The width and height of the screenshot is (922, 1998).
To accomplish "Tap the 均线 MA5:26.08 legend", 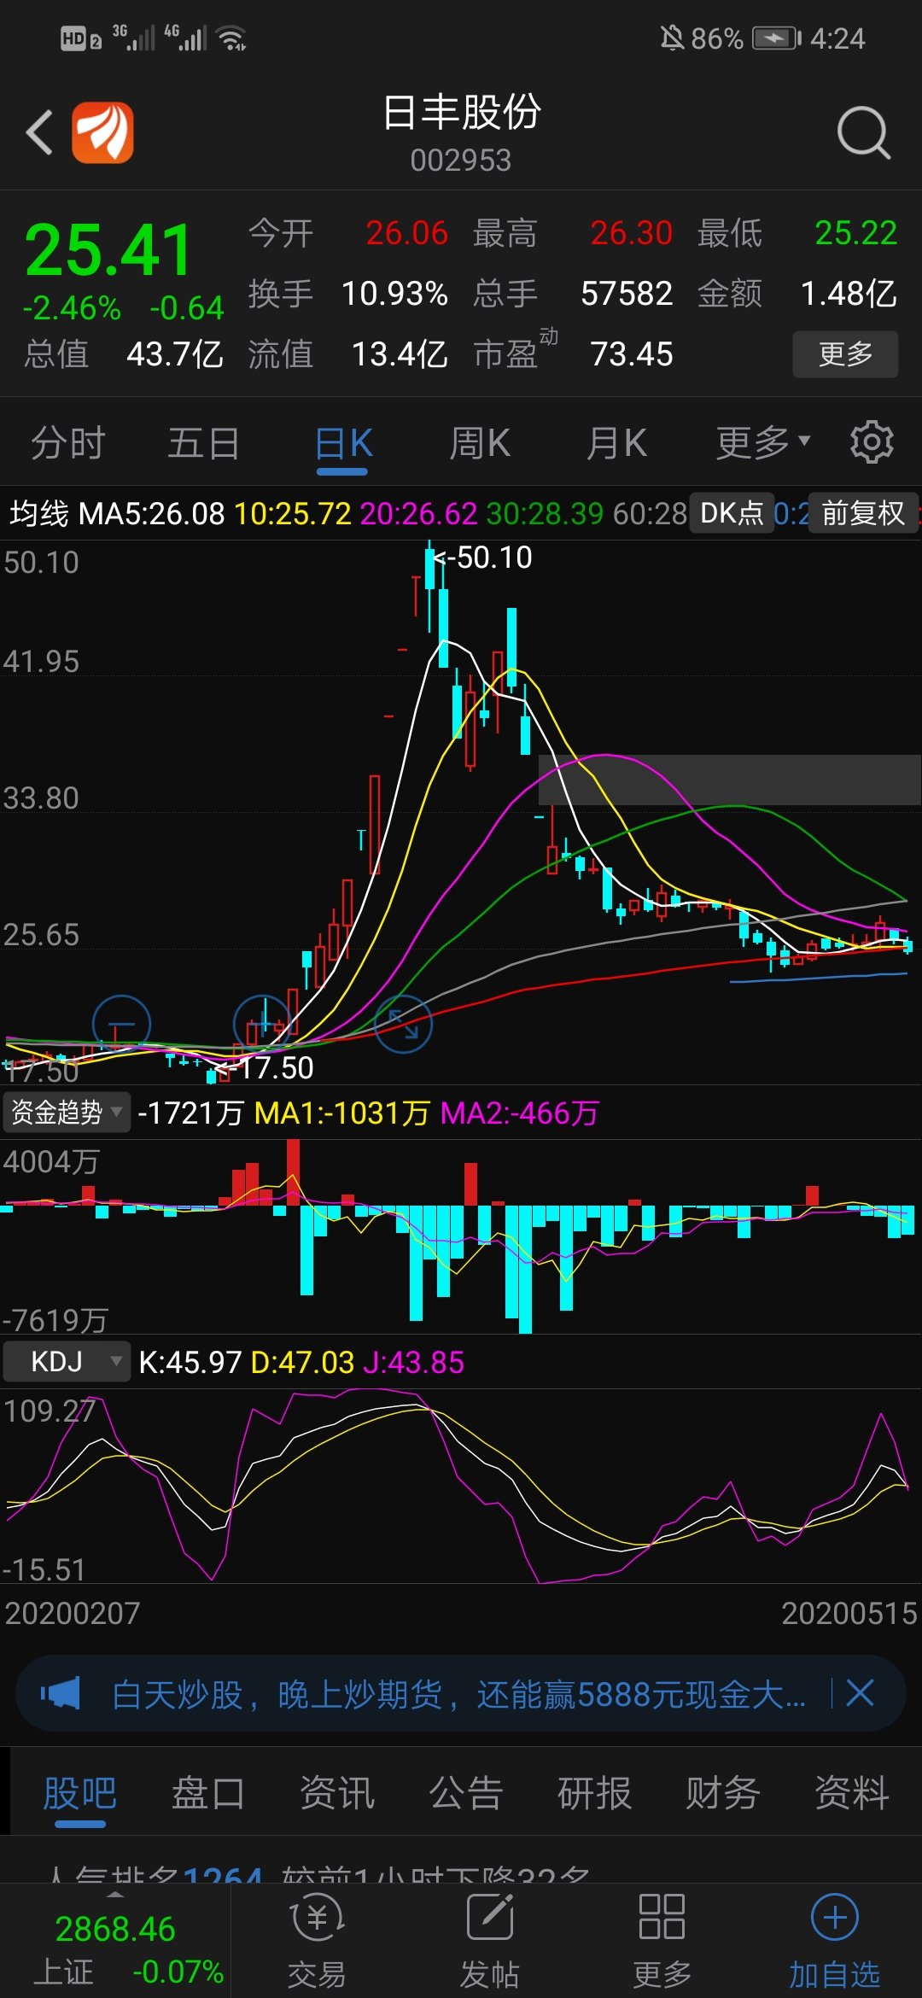I will coord(117,513).
